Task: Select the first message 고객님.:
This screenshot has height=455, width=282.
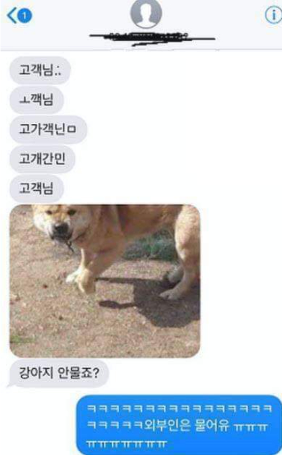Action: (40, 70)
